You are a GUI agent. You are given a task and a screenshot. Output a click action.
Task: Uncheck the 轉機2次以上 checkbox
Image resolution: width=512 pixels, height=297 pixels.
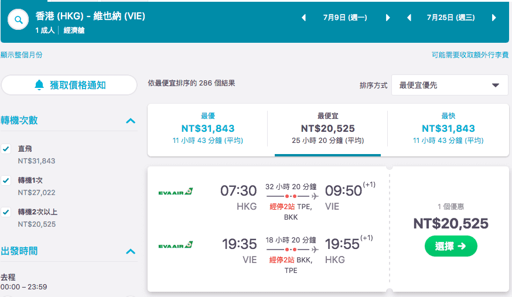6,212
